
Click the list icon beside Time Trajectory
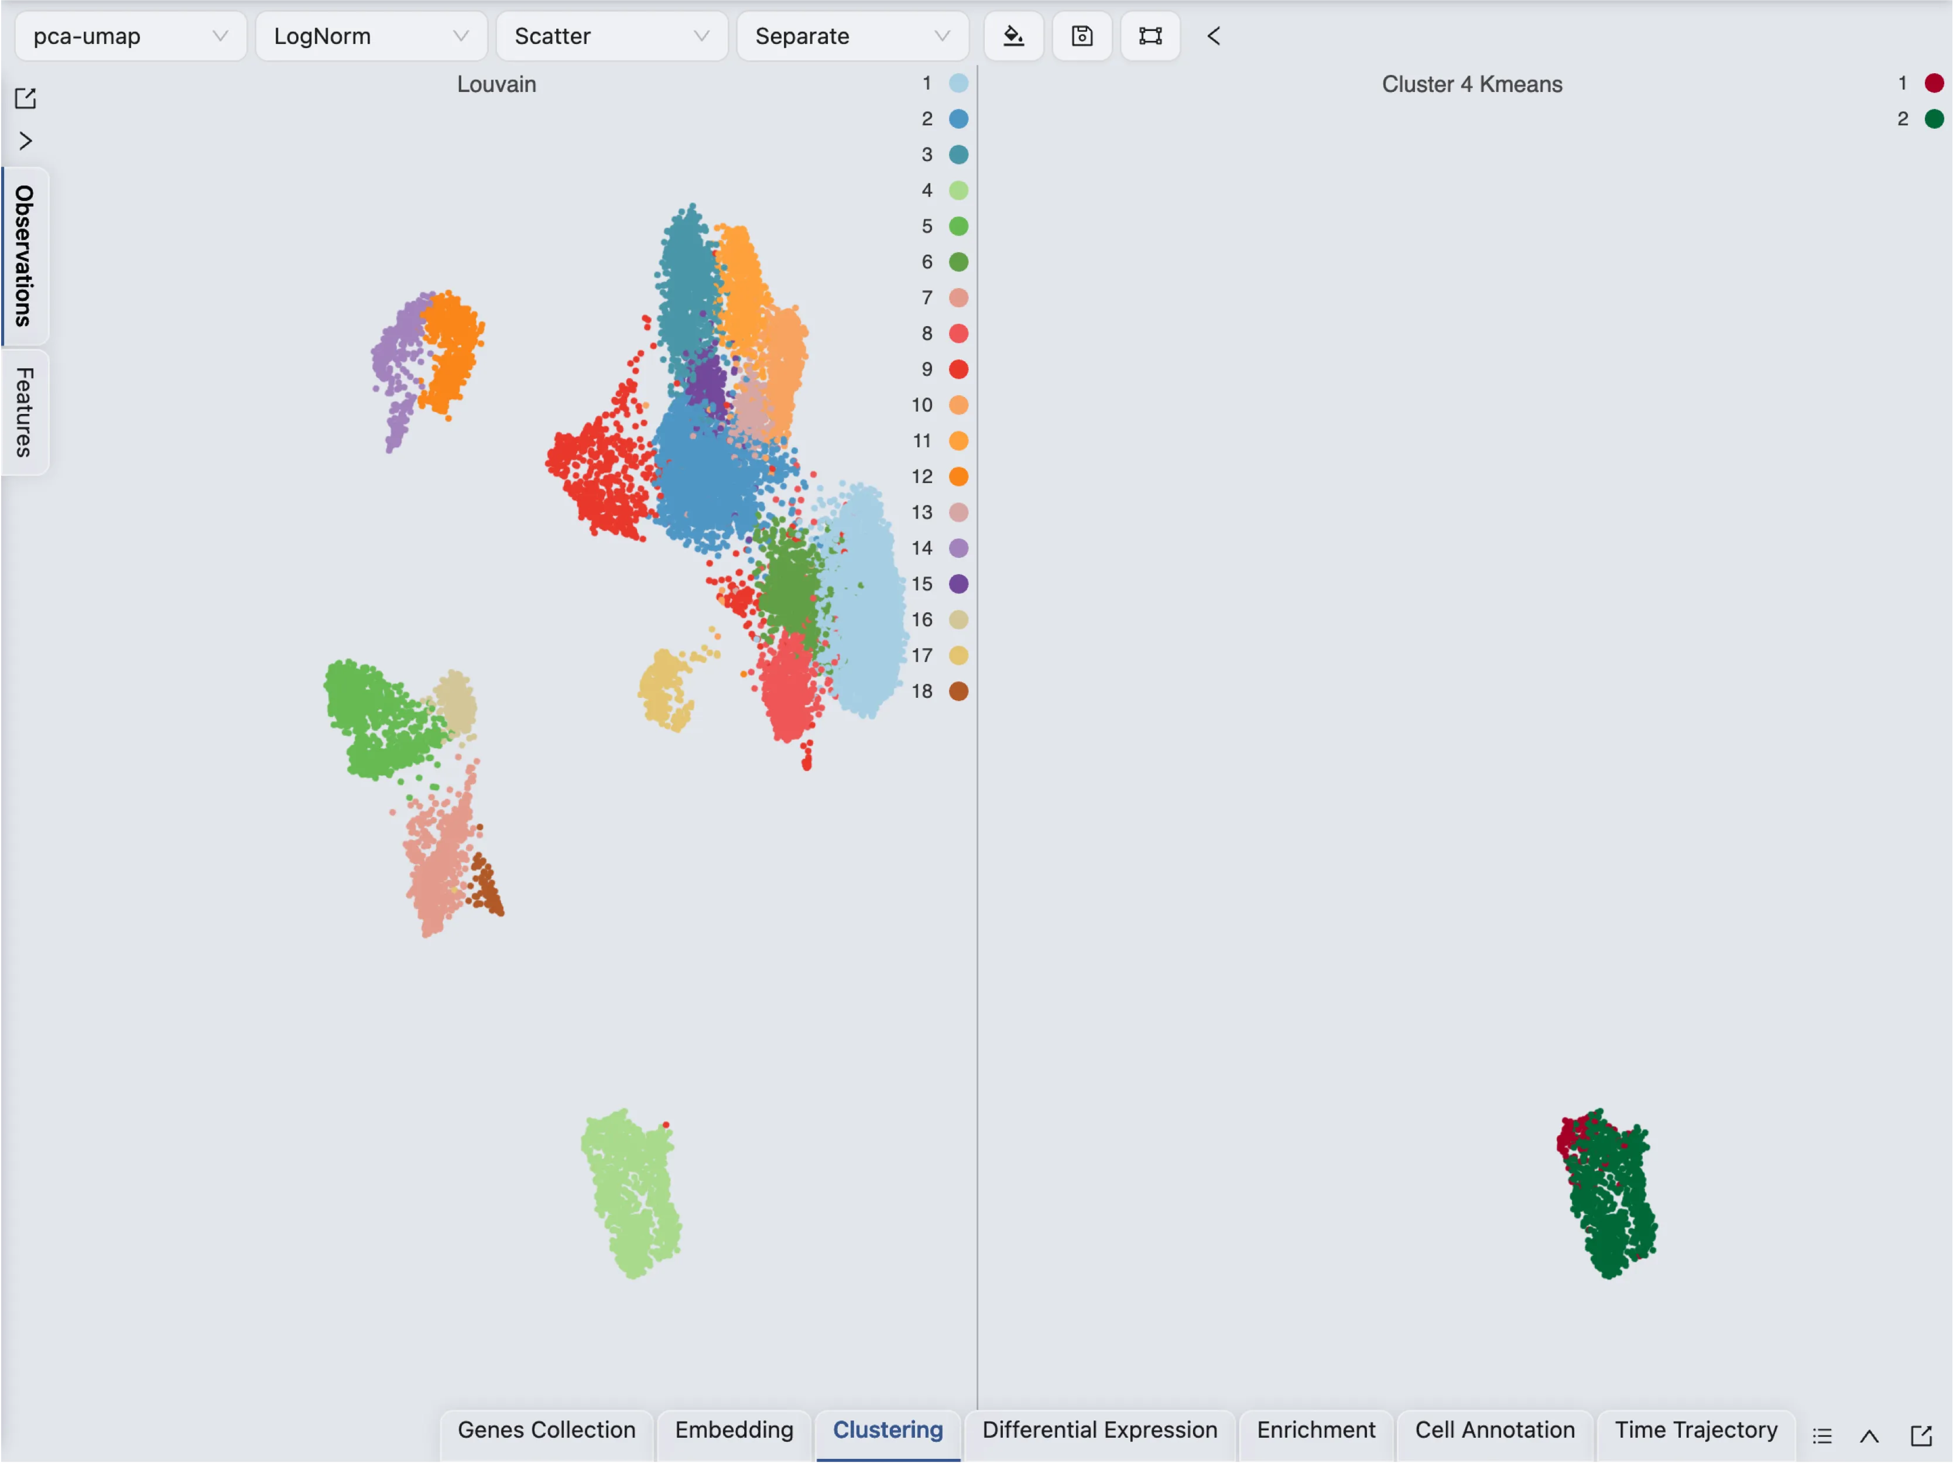(x=1822, y=1435)
